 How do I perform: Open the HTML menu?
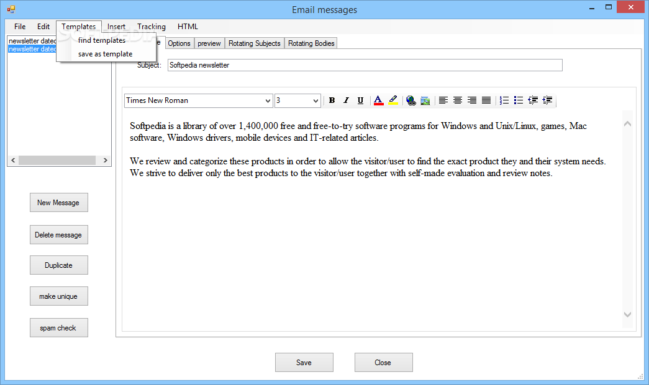[x=188, y=27]
